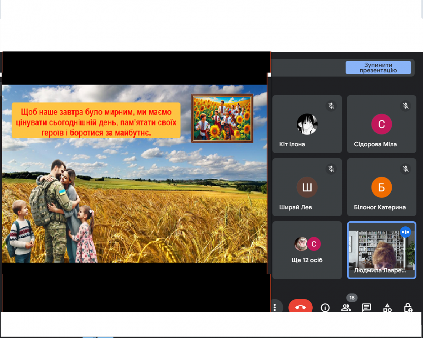Click the audio indicator on Людмила's video tile
This screenshot has height=338, width=423.
[406, 232]
